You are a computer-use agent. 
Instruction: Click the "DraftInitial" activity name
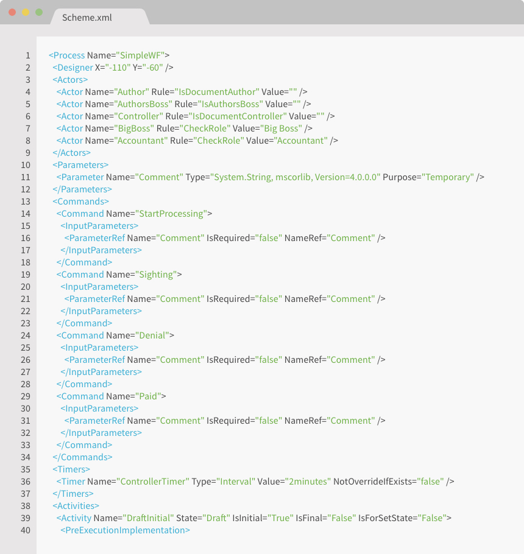148,518
